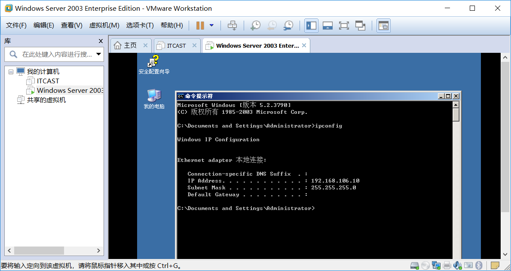Click the library scrollbar left arrow
This screenshot has width=511, height=271.
coord(9,250)
